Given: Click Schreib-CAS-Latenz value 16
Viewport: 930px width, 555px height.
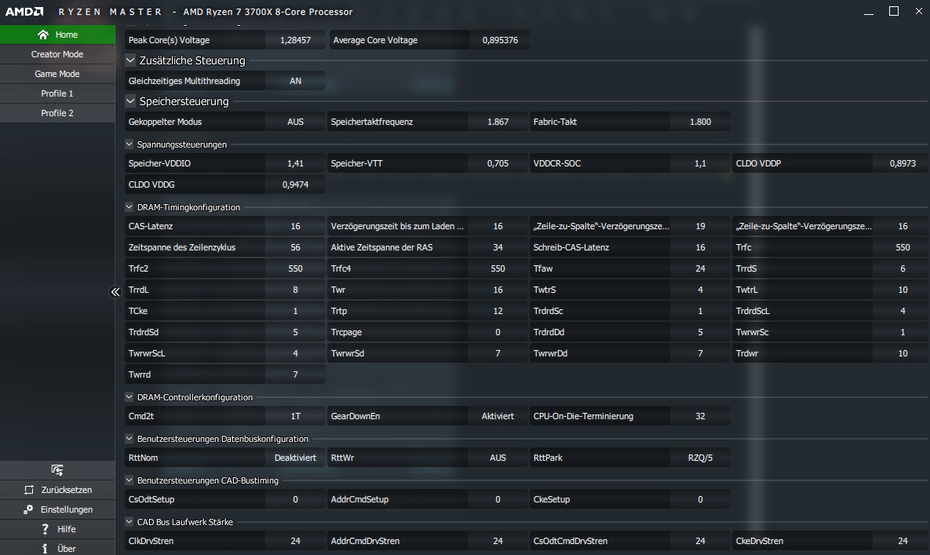Looking at the screenshot, I should pyautogui.click(x=701, y=247).
